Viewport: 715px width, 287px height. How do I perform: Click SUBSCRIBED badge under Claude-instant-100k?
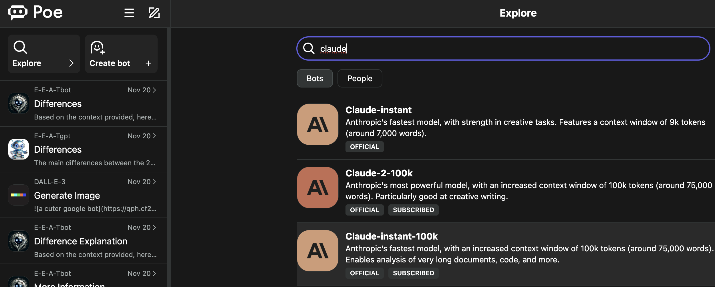414,273
